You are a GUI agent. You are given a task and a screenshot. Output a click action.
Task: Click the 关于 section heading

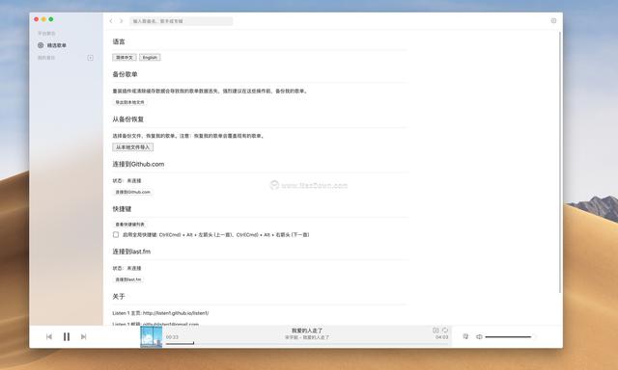point(119,297)
